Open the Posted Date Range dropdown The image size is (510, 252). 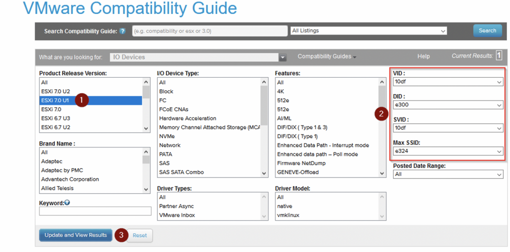coord(448,174)
